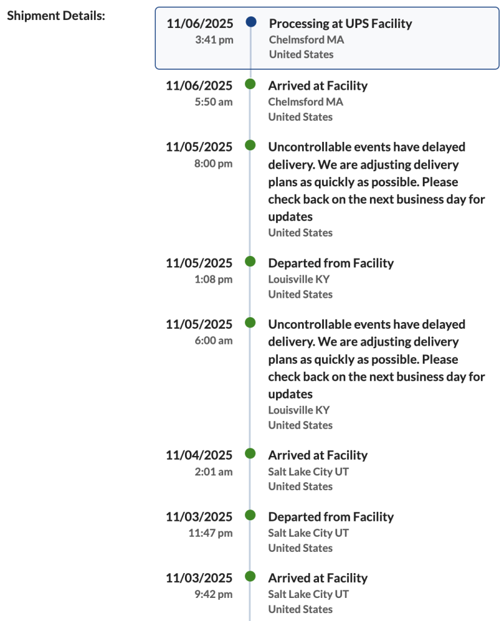
Task: Click green dot for 5:50 am Chelmsford arrival
Action: (x=250, y=84)
